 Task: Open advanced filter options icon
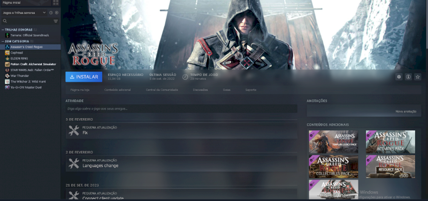pyautogui.click(x=56, y=21)
